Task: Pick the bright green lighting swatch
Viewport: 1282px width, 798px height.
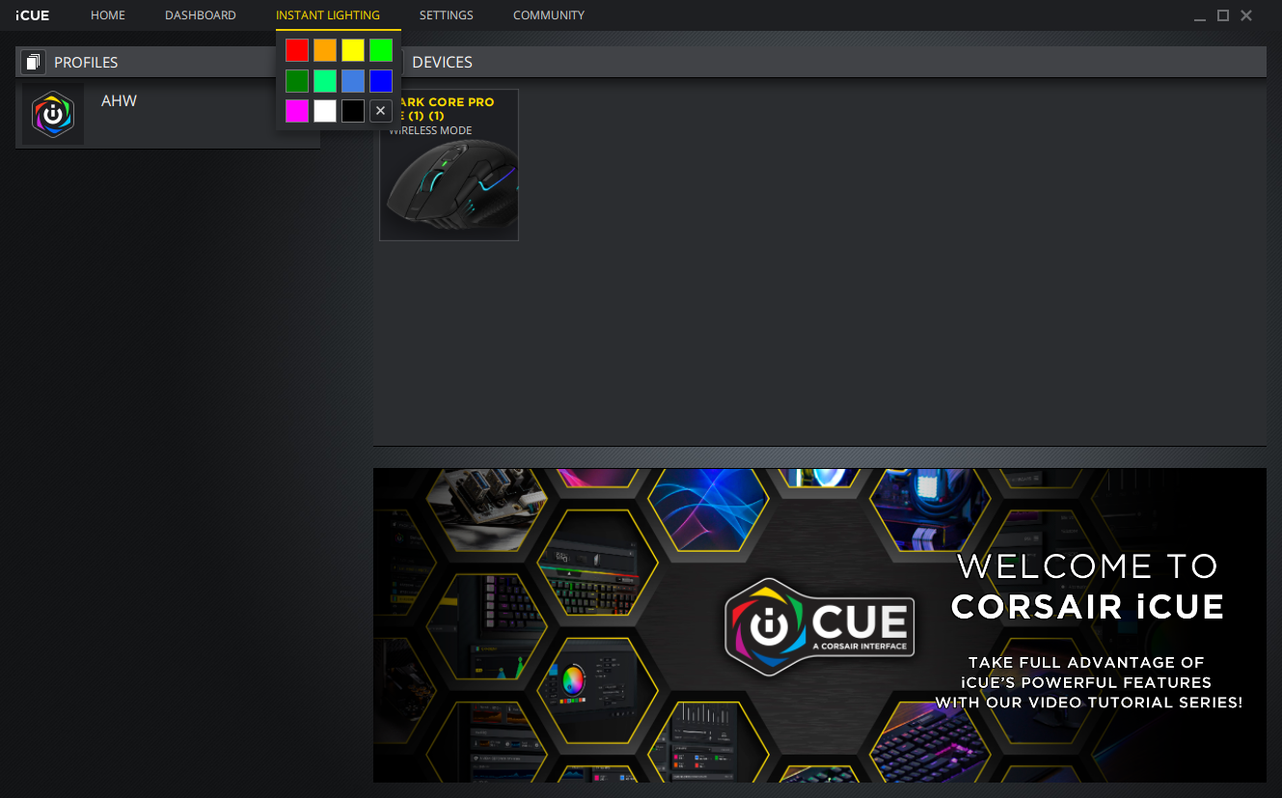Action: point(381,50)
